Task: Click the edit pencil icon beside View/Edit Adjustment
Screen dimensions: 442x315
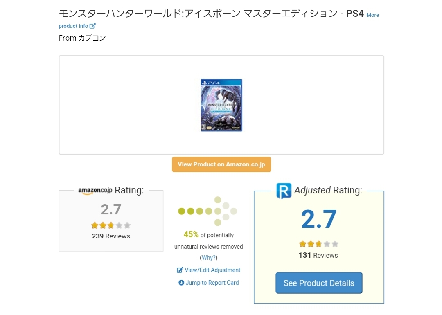Action: tap(180, 270)
